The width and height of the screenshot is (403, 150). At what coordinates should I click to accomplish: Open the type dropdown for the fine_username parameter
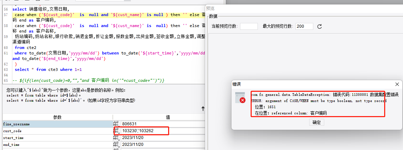[x=116, y=124]
